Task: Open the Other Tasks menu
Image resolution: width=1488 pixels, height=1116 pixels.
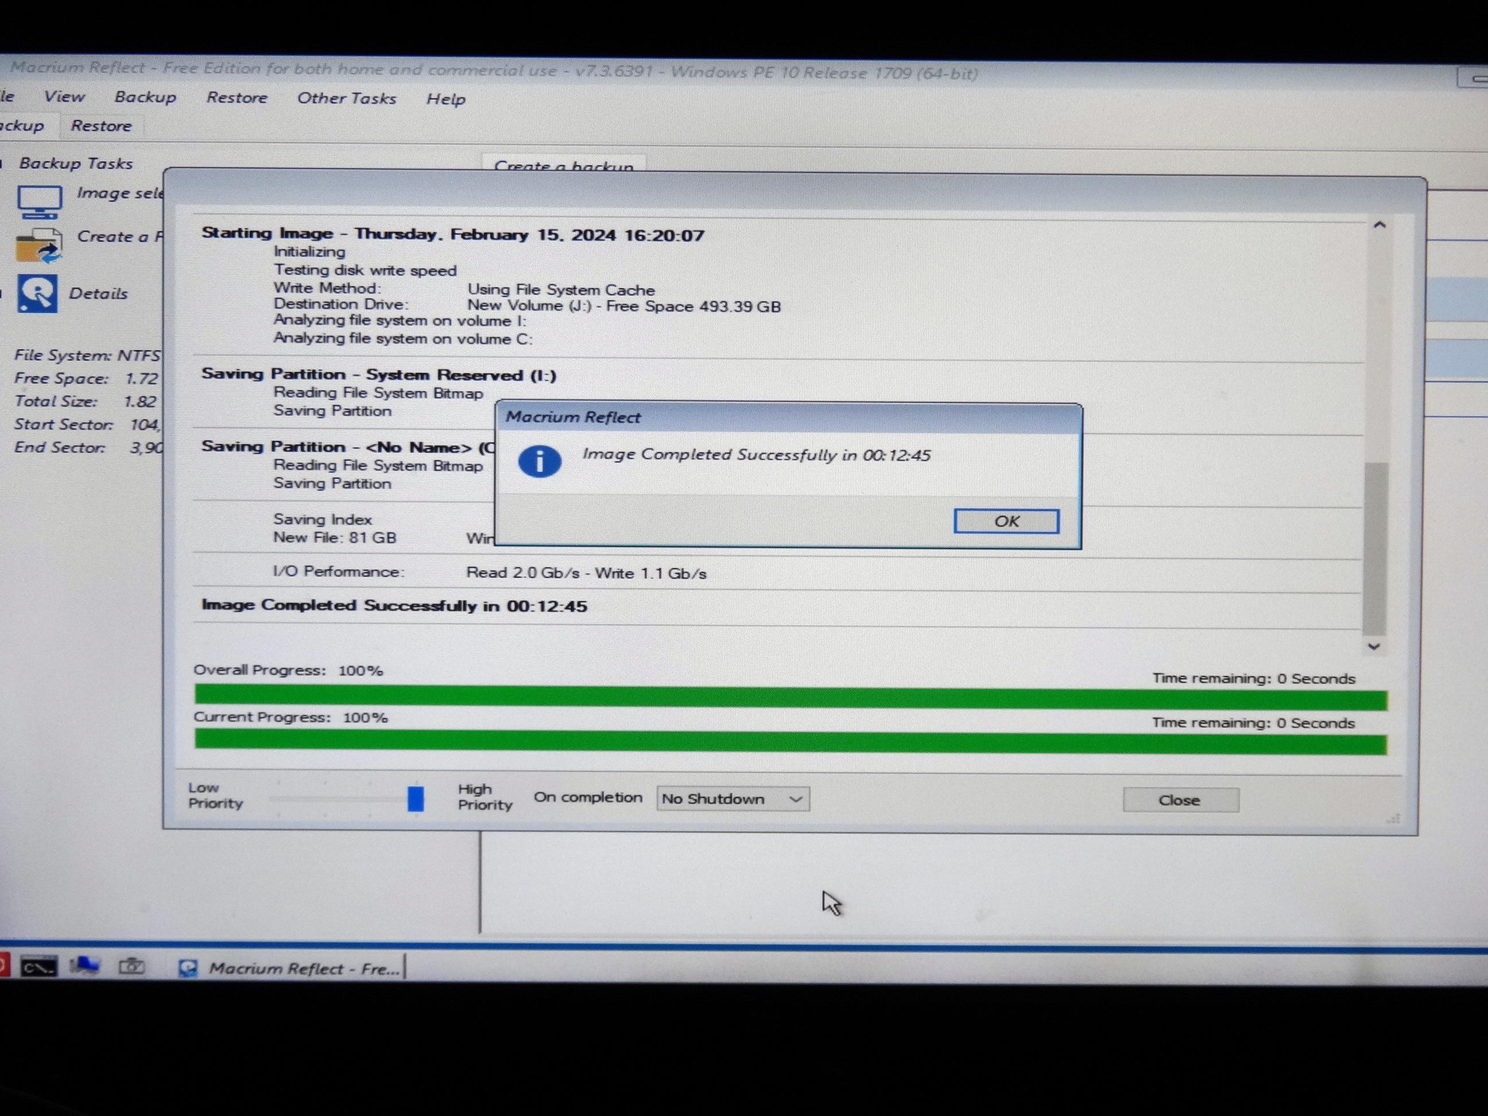Action: [x=346, y=98]
